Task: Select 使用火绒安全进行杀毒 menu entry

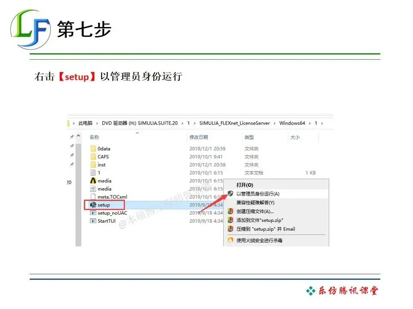Action: 259,240
